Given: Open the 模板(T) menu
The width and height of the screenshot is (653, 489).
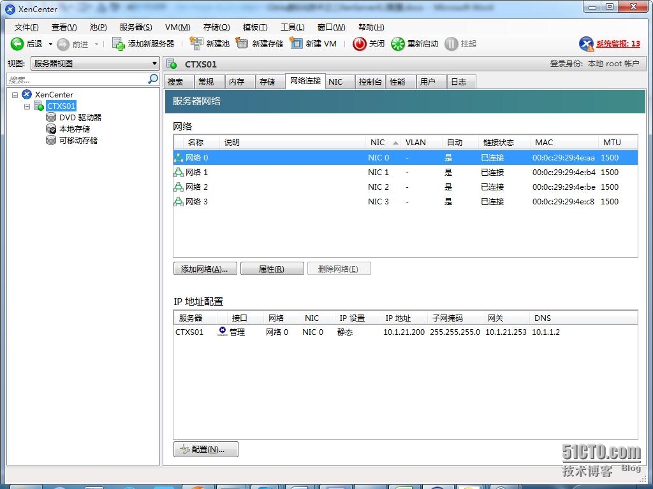Looking at the screenshot, I should pyautogui.click(x=255, y=27).
